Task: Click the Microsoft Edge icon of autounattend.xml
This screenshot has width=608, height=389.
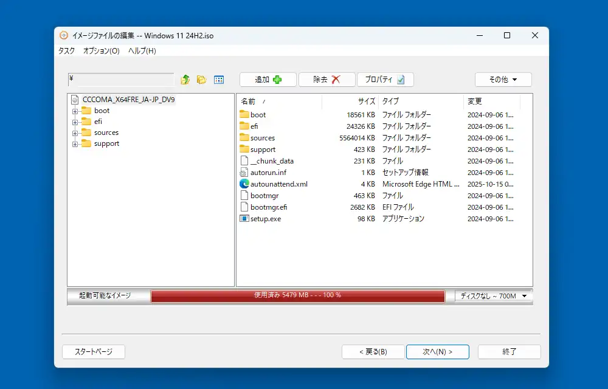Action: (244, 184)
